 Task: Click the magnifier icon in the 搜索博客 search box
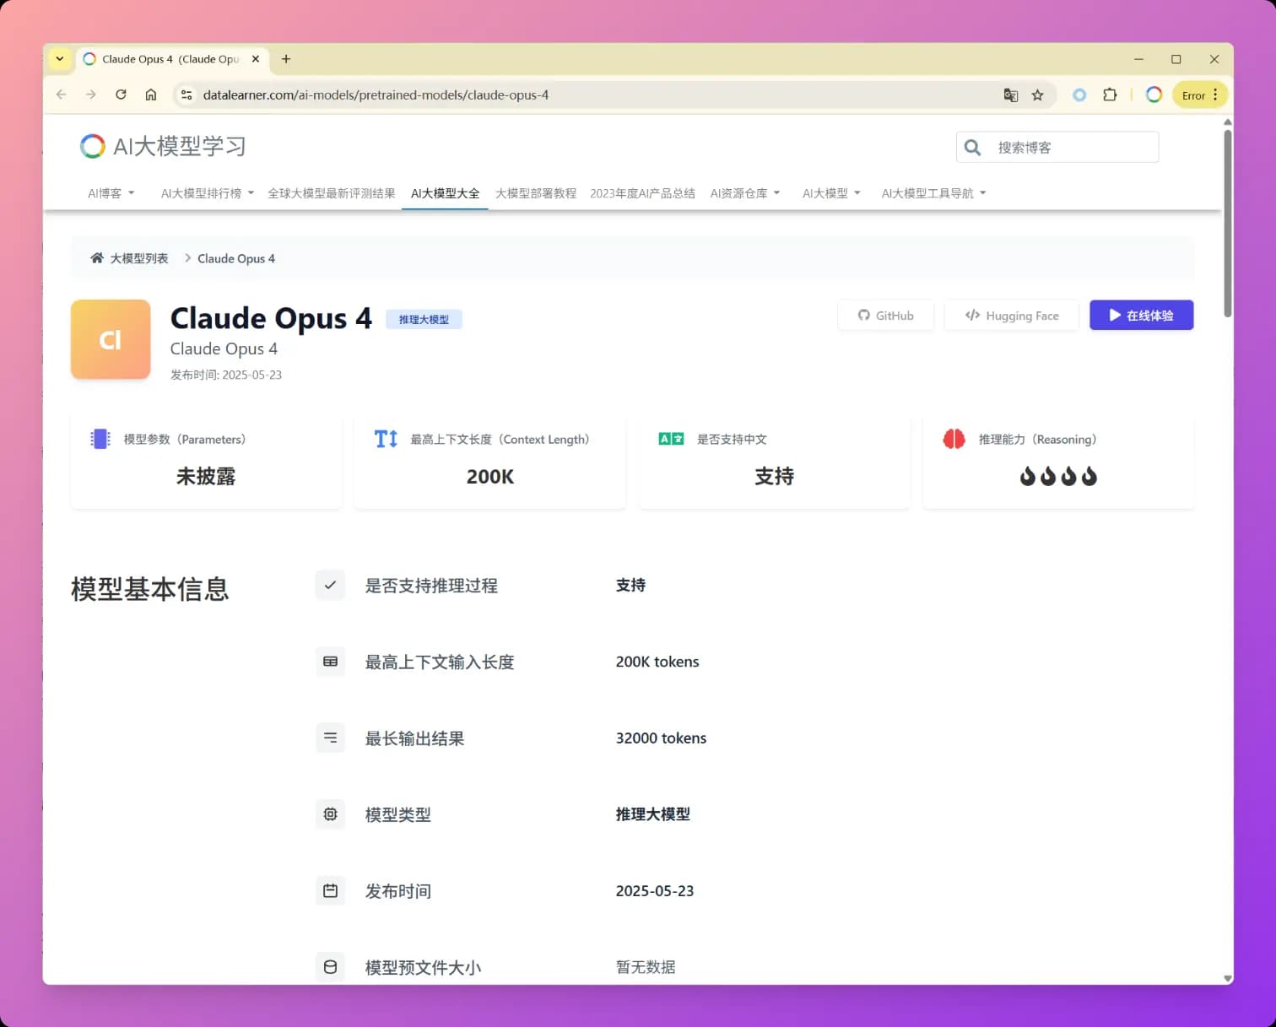[x=972, y=147]
